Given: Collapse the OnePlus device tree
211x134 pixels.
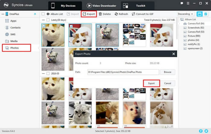Looking at the screenshot, I should [x=3, y=14].
